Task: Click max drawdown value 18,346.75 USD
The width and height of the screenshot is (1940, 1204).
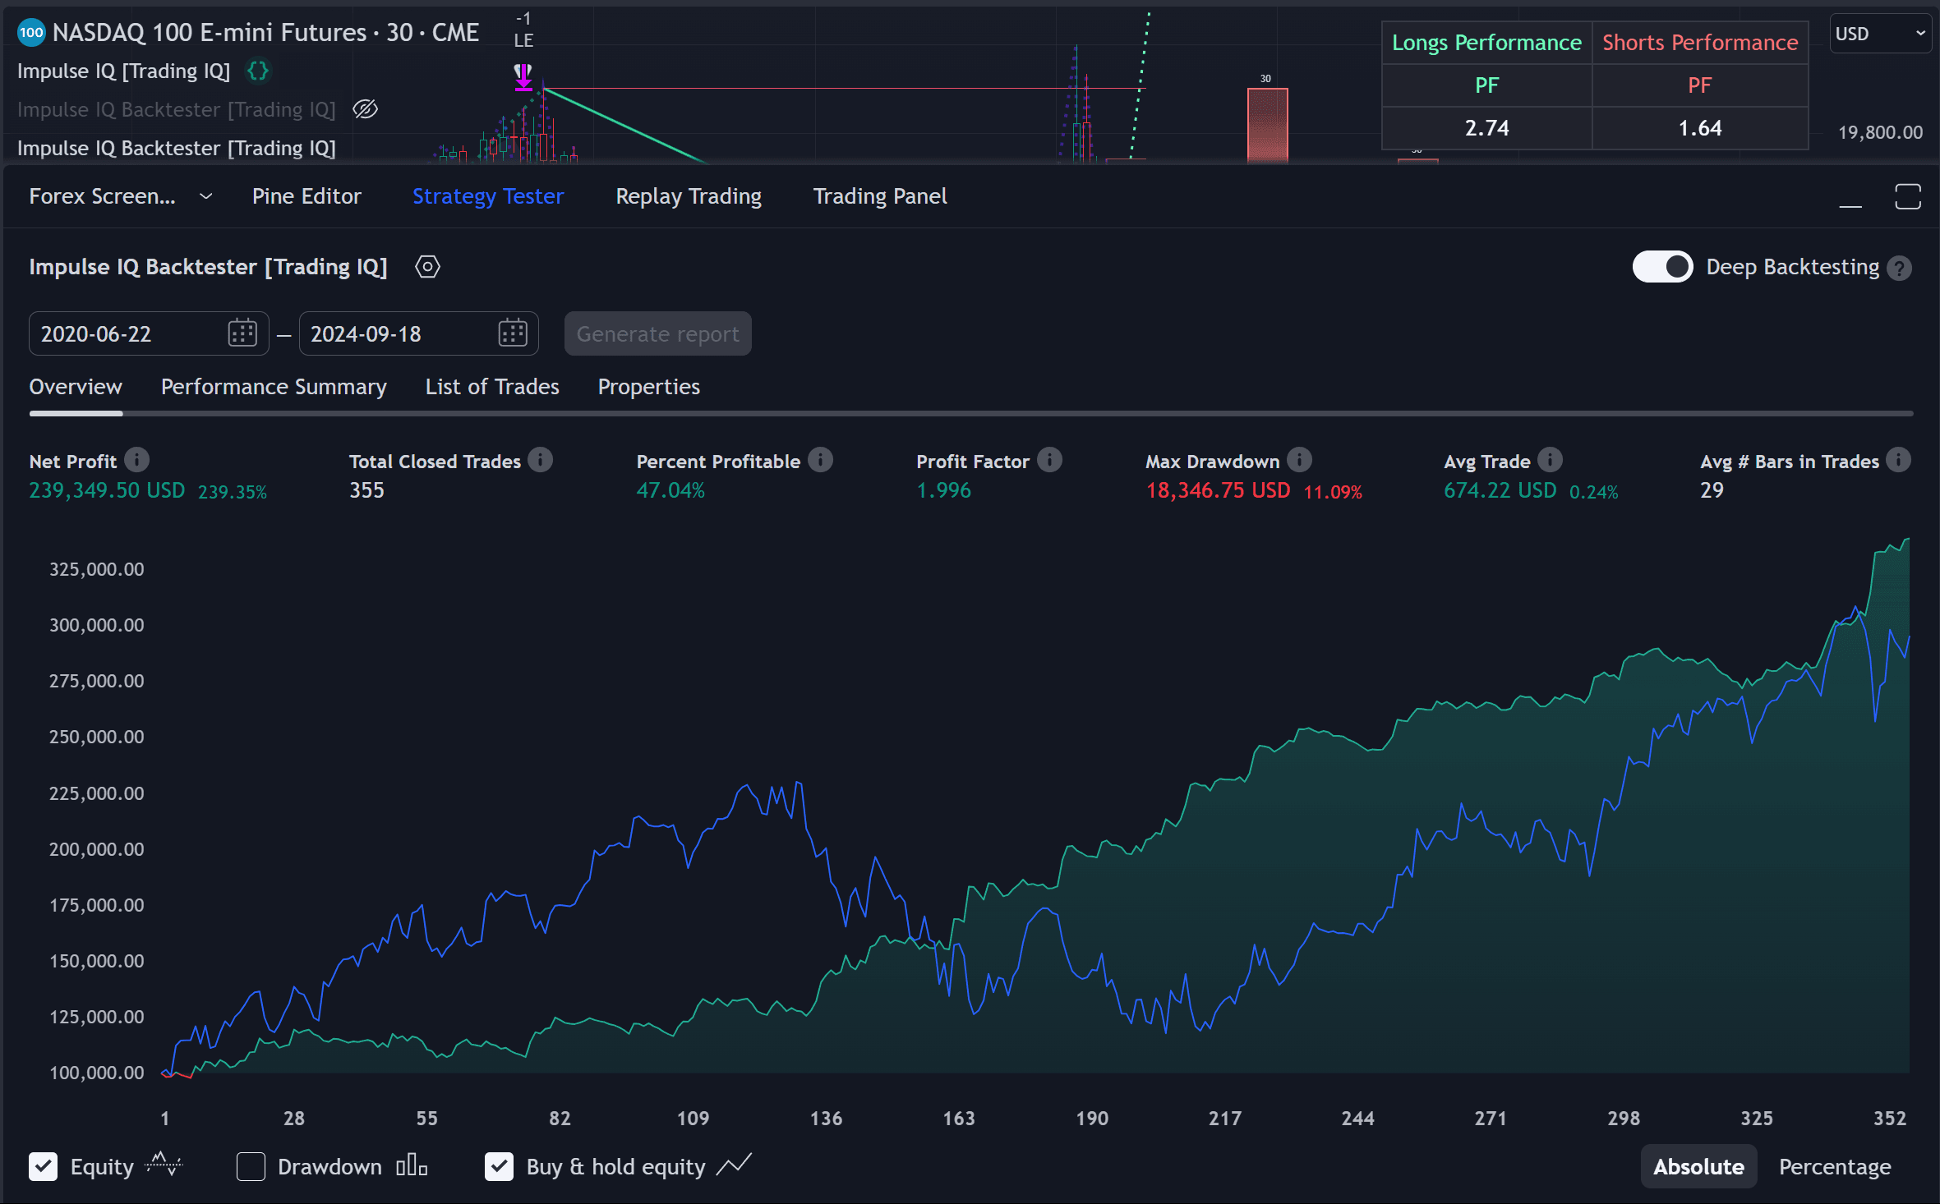Action: 1218,490
